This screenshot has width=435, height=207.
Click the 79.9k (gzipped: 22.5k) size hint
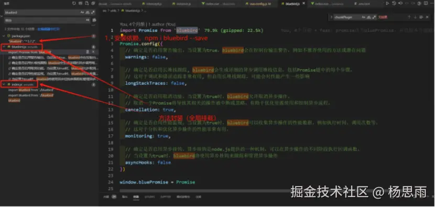(234, 30)
